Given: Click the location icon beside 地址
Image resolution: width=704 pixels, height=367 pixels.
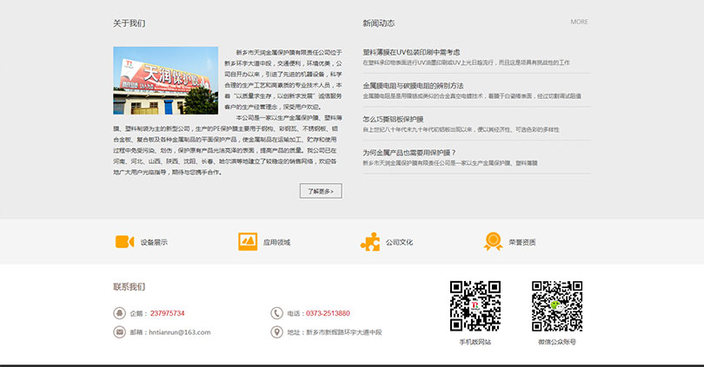Looking at the screenshot, I should click(276, 331).
